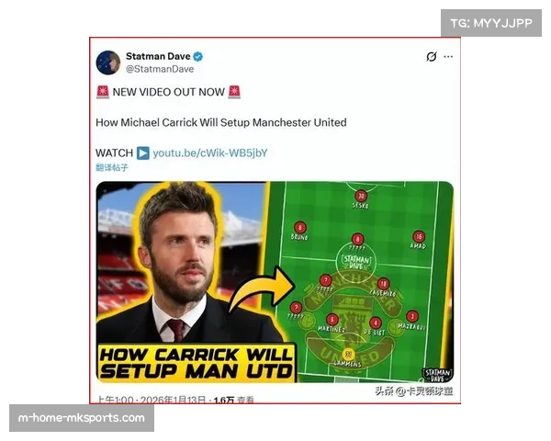
Task: Click the blue translate post link
Action: tap(112, 168)
